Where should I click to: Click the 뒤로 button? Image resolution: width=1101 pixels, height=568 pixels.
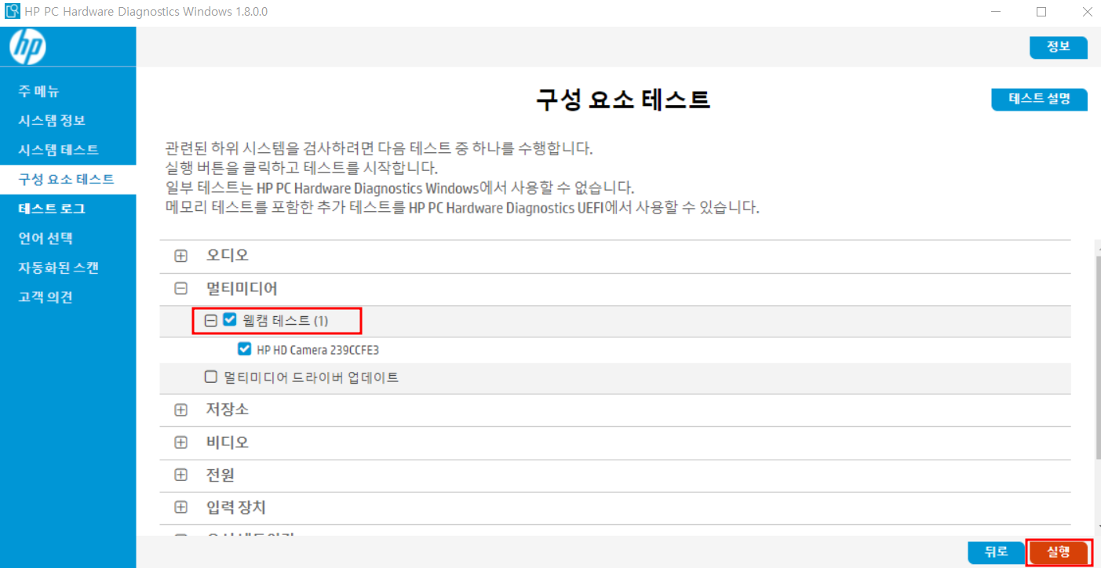tap(996, 552)
